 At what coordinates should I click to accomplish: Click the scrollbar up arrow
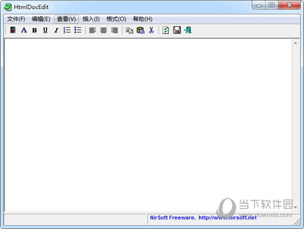click(x=296, y=43)
